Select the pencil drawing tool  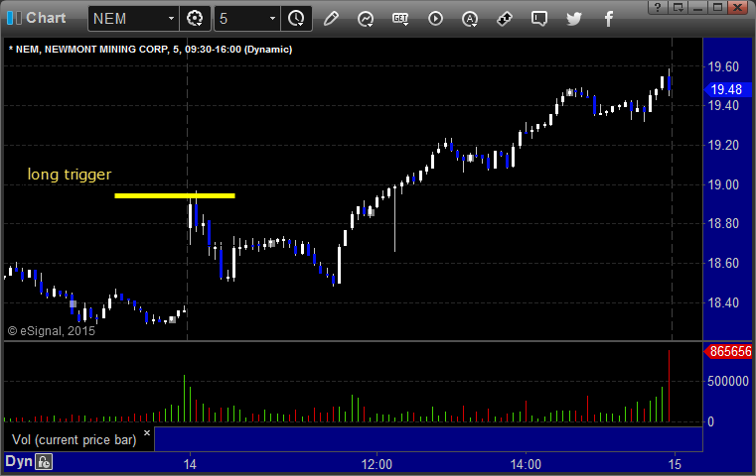pos(331,19)
